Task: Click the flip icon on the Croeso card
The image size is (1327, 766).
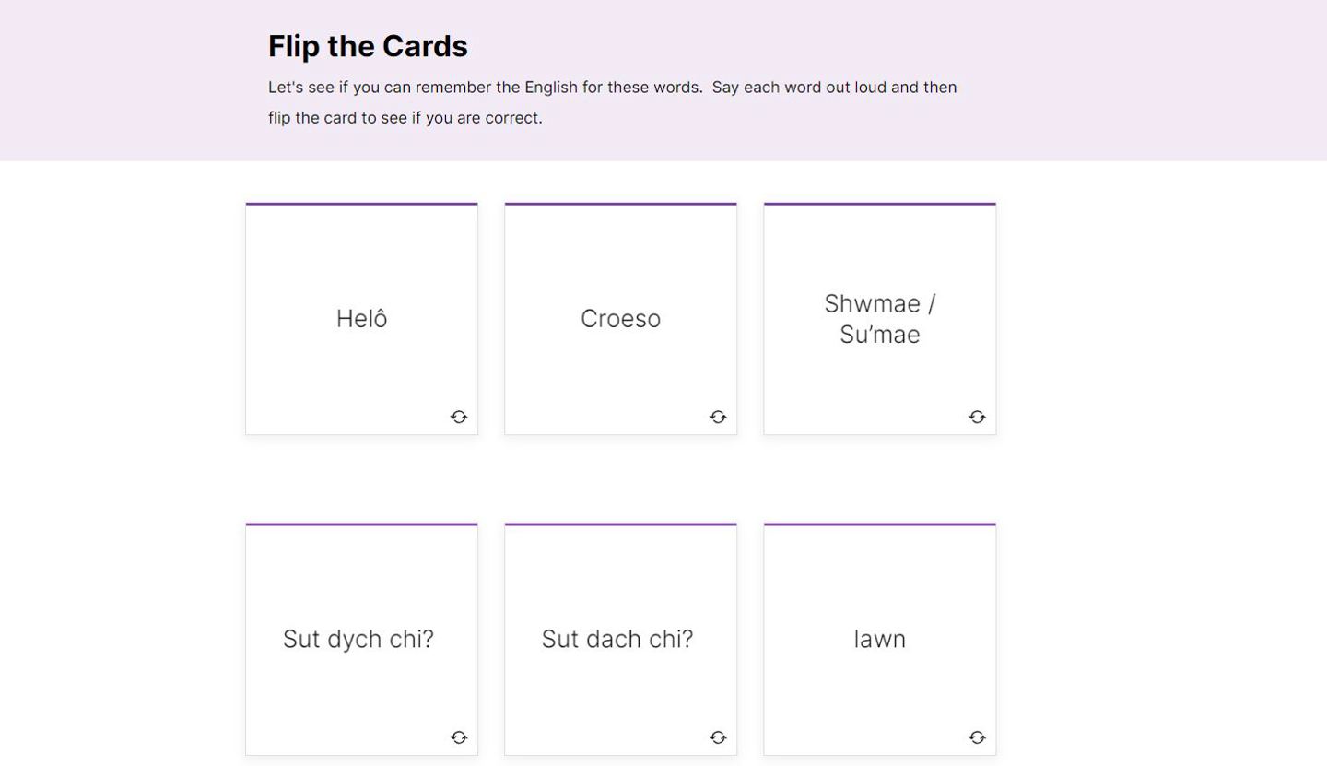Action: click(718, 418)
